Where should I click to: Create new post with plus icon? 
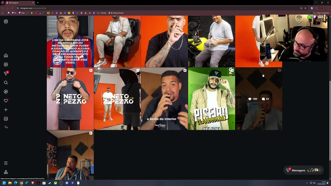[x=6, y=110]
